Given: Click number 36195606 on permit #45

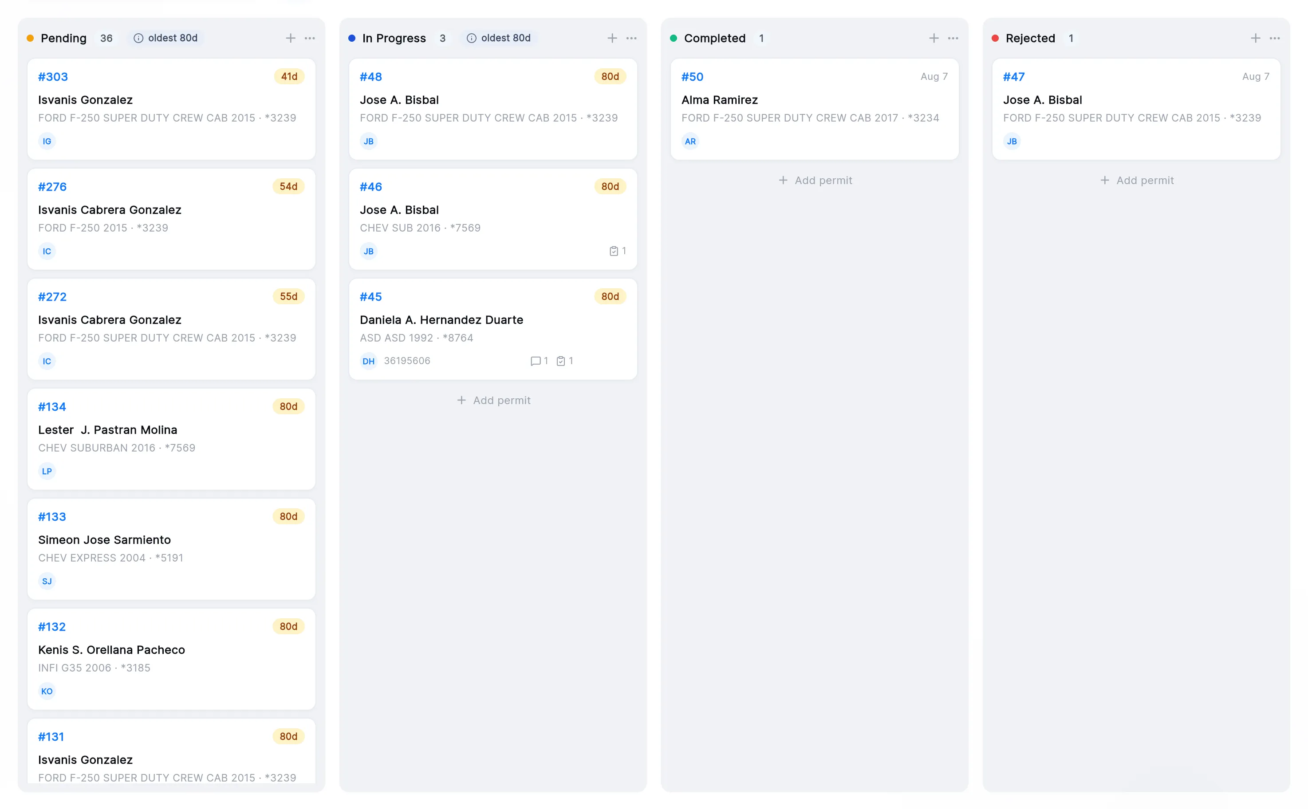Looking at the screenshot, I should pos(407,361).
